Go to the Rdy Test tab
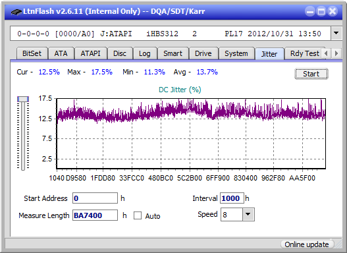 click(x=304, y=53)
